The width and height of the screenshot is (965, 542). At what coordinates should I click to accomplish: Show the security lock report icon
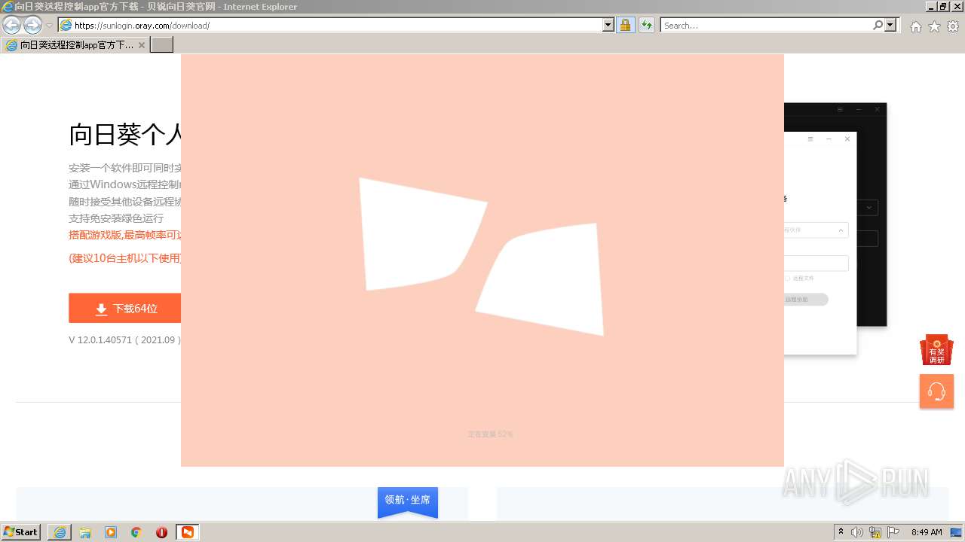point(625,25)
